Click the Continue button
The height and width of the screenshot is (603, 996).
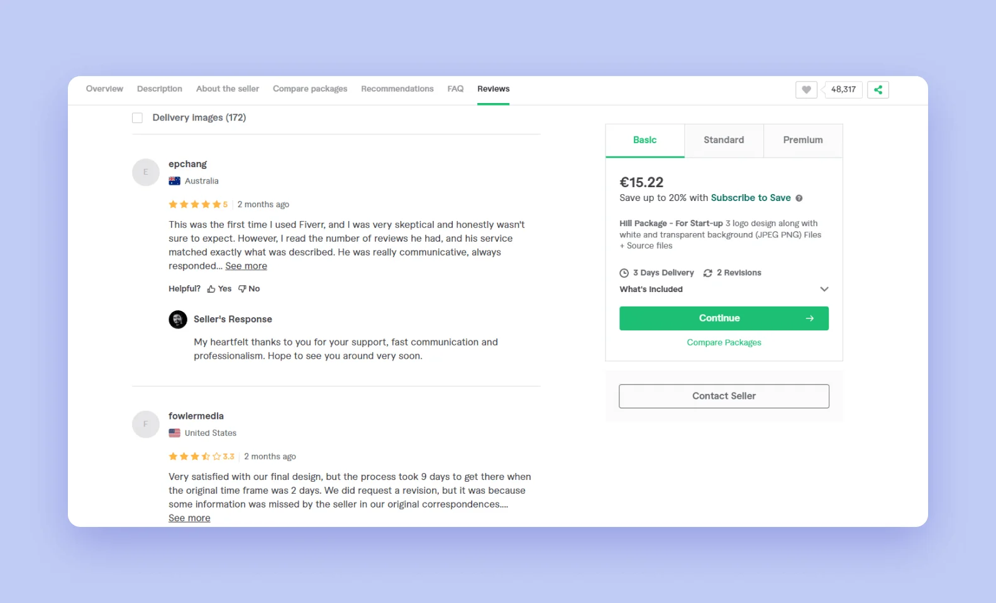[724, 318]
